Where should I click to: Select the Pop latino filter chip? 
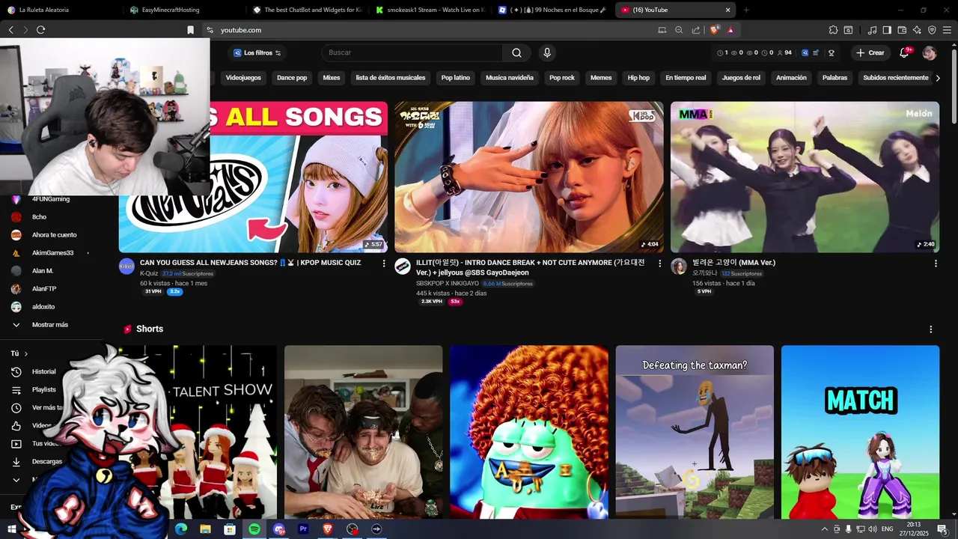(456, 78)
